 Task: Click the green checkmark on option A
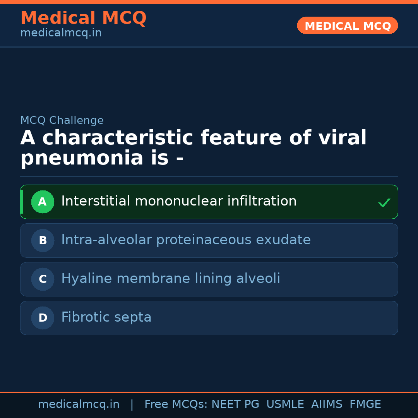pyautogui.click(x=384, y=202)
